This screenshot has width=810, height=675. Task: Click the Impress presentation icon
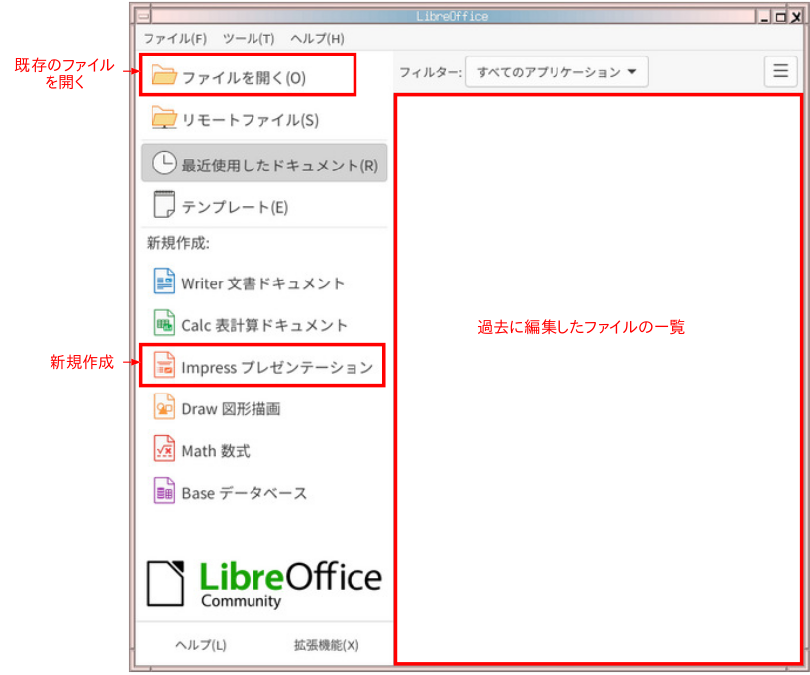point(164,365)
